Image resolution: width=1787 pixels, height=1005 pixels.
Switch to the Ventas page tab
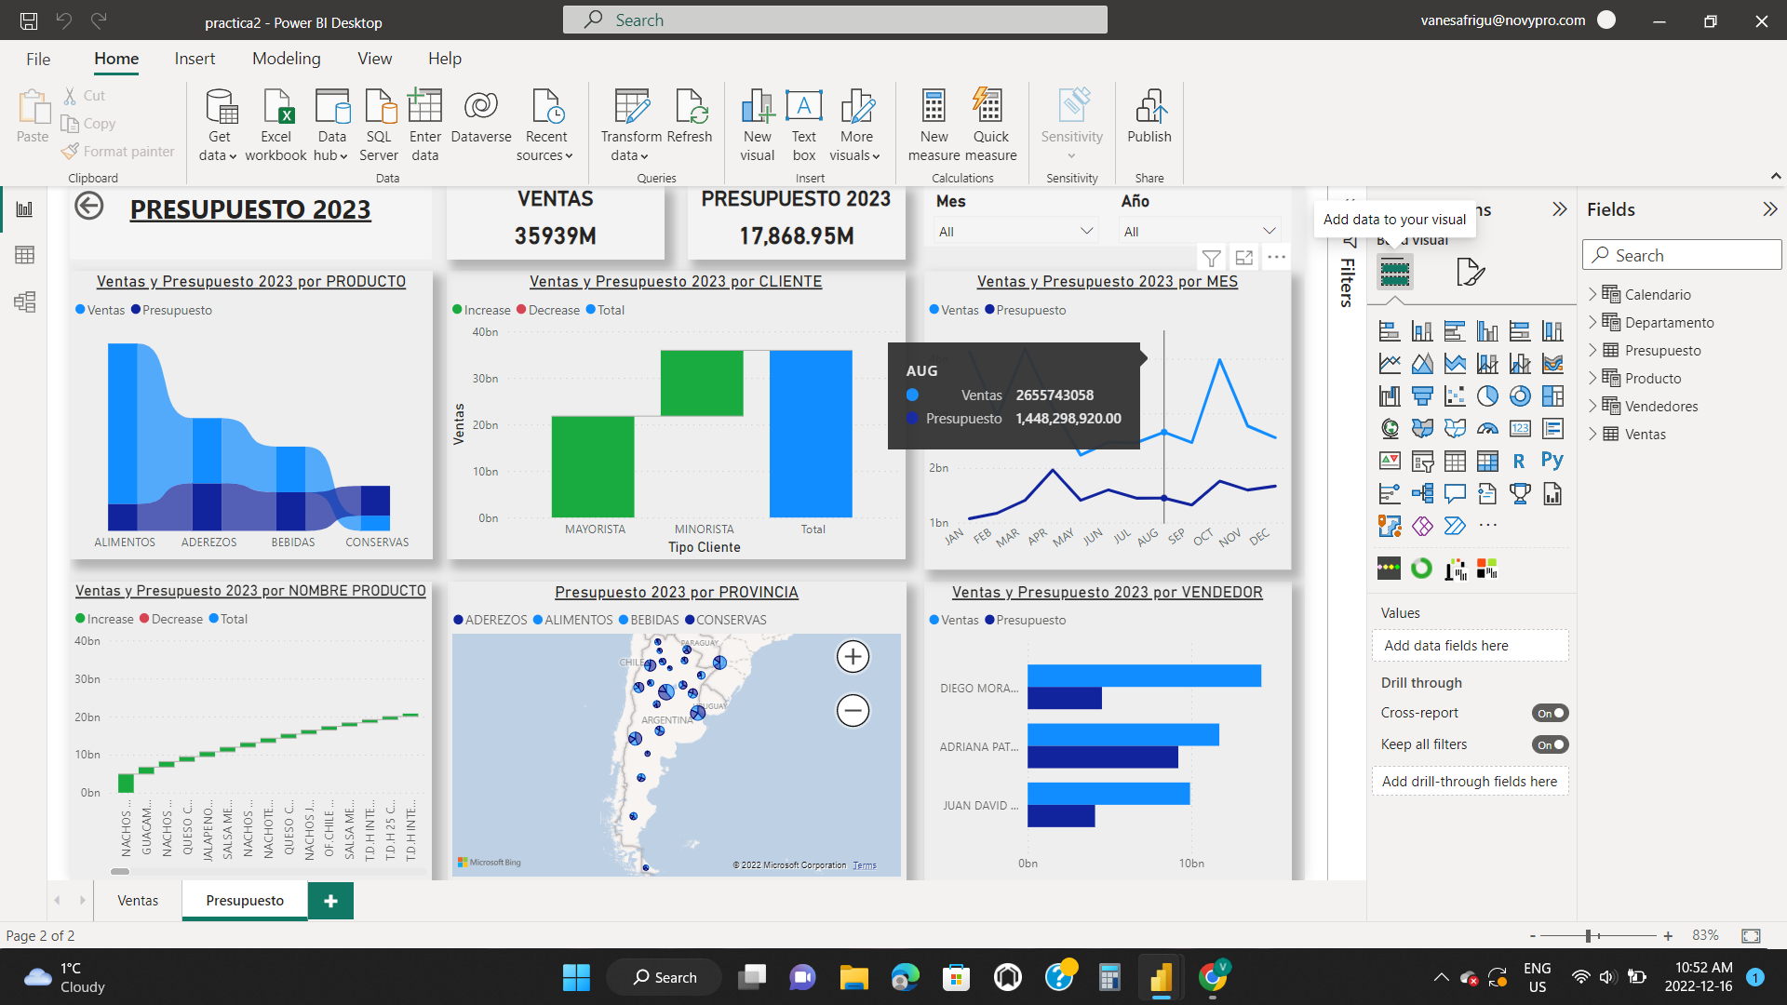pyautogui.click(x=138, y=901)
